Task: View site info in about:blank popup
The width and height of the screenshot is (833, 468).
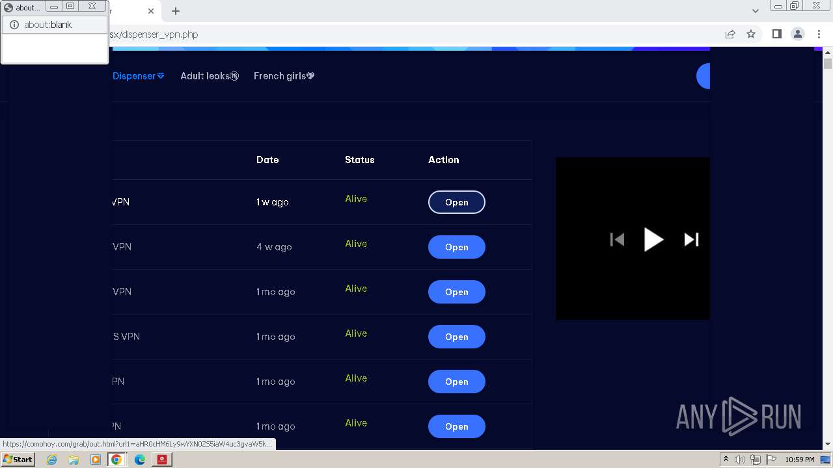Action: tap(14, 25)
